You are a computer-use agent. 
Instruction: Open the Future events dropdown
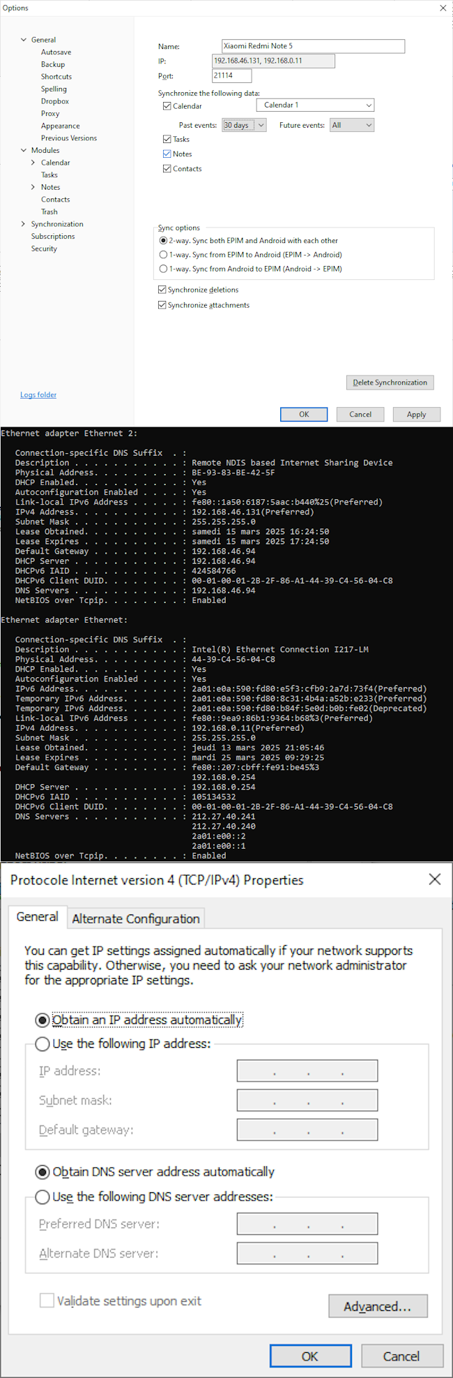pos(352,125)
